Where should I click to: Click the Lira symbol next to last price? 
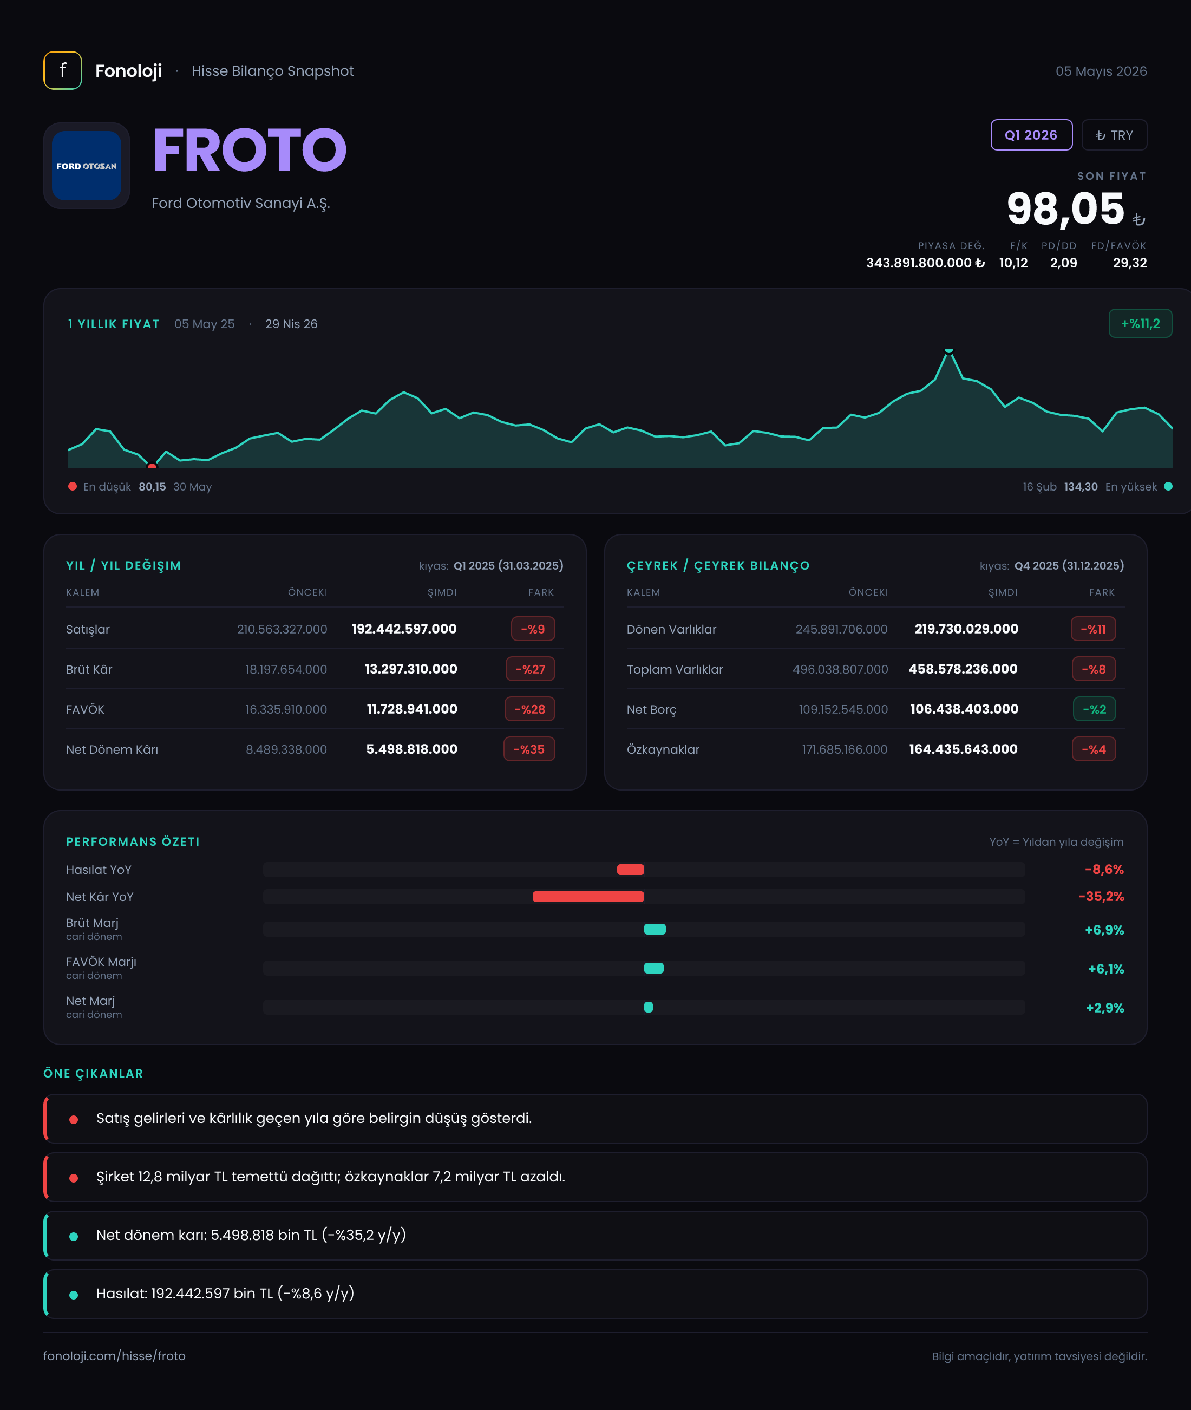pos(1138,219)
